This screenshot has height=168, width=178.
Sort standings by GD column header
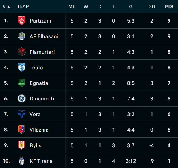(x=151, y=6)
